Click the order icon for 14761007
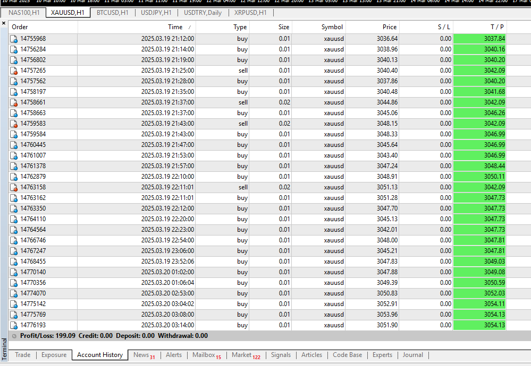Screen dimensions: 531x366 coord(14,156)
